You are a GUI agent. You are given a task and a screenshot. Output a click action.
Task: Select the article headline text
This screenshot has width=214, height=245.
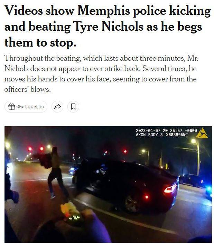(108, 26)
